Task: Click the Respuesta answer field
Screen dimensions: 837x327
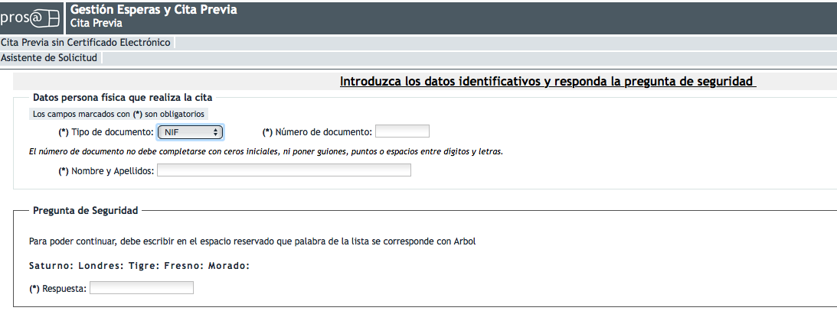Action: [142, 288]
